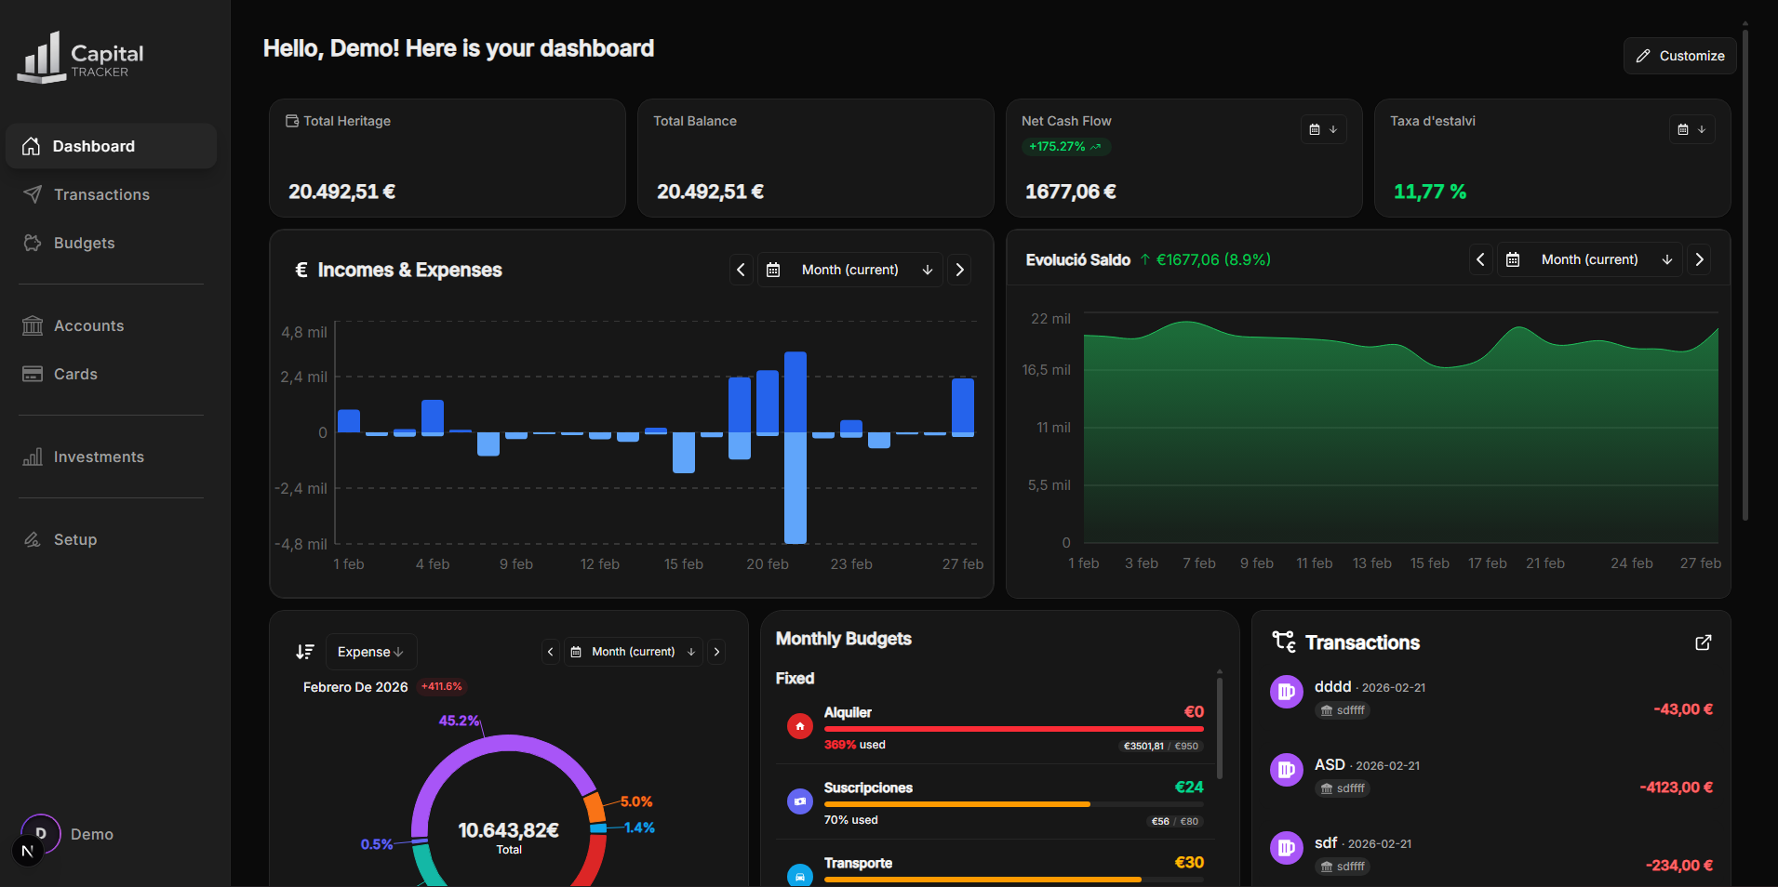Click the Monthly Budgets panel scrollbar
The width and height of the screenshot is (1778, 887).
[x=1219, y=725]
